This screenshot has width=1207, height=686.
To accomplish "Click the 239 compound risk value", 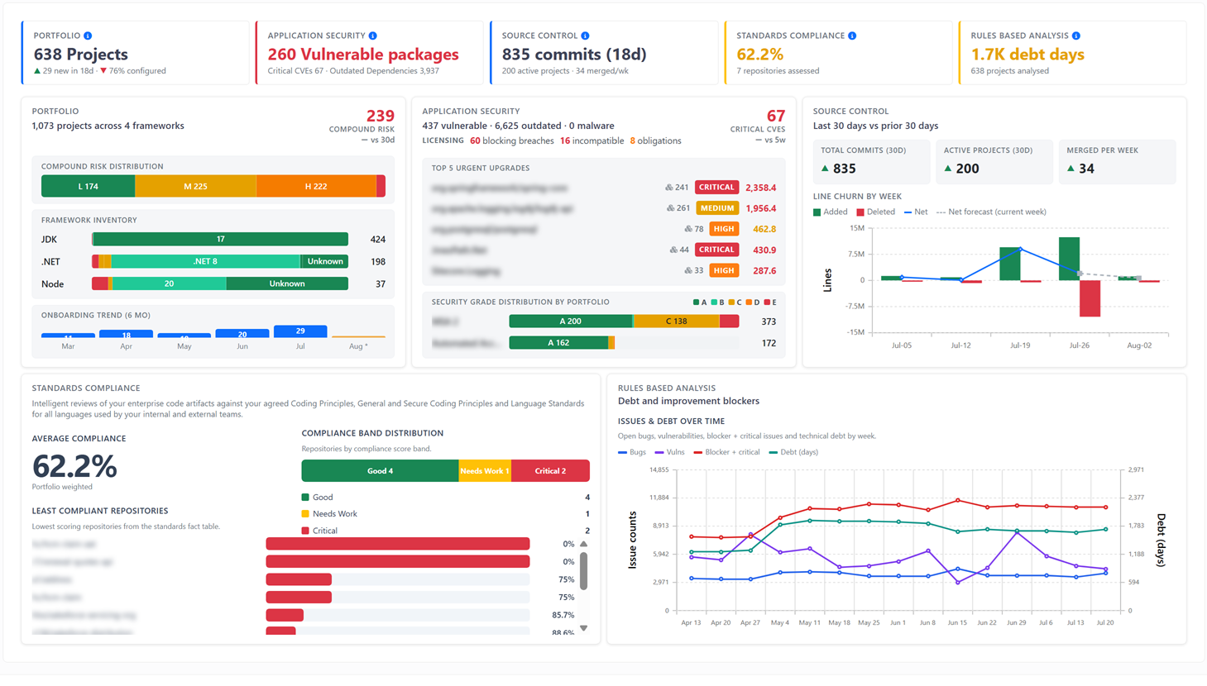I will pos(381,117).
